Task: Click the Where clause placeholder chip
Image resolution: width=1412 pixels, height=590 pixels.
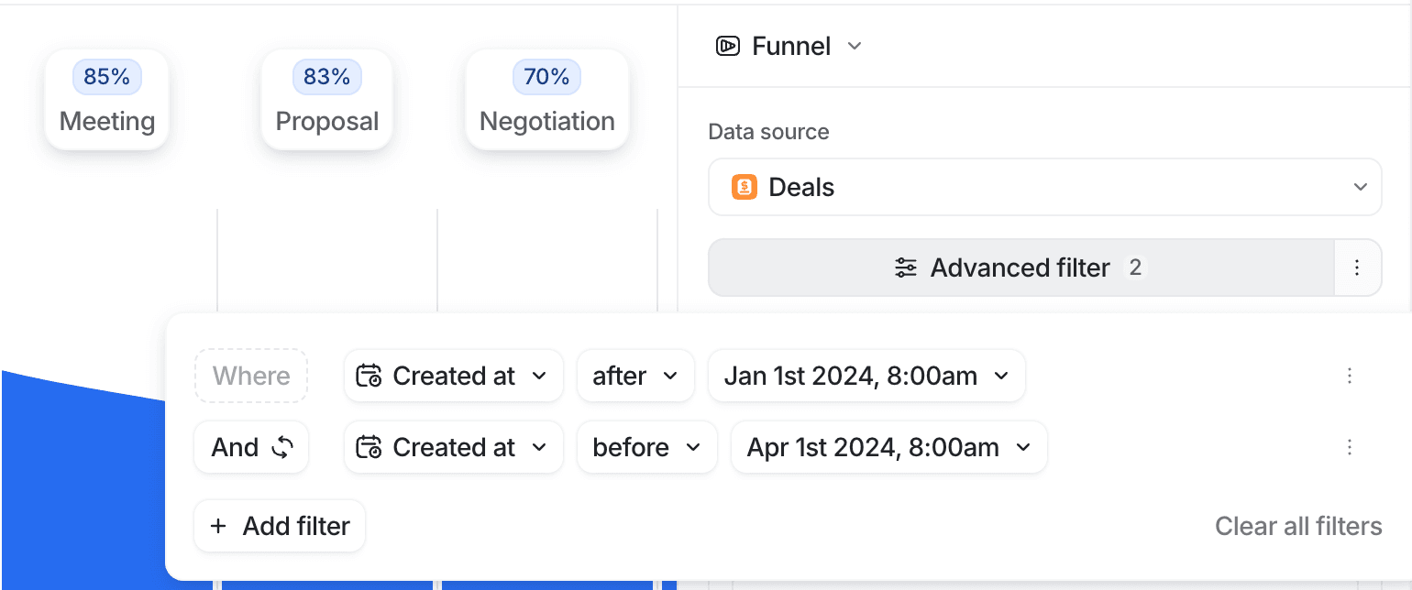Action: click(x=250, y=375)
